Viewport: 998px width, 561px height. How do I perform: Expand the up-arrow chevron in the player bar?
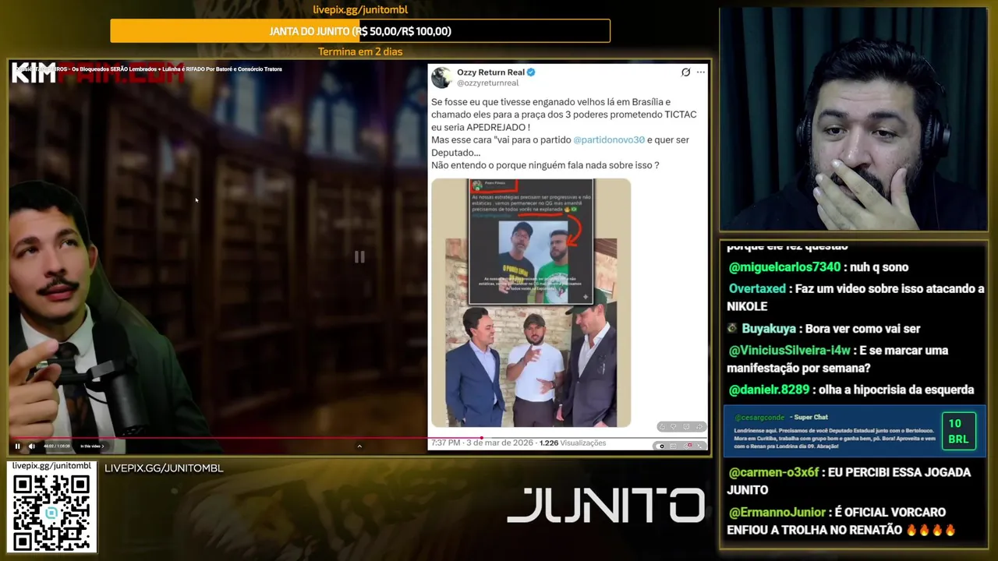[359, 446]
